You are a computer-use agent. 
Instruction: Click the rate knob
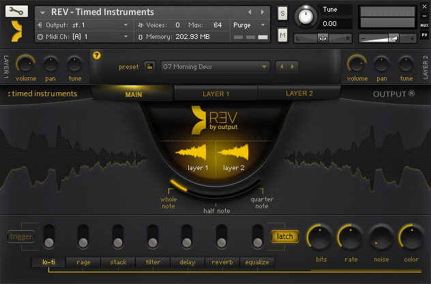(x=351, y=237)
